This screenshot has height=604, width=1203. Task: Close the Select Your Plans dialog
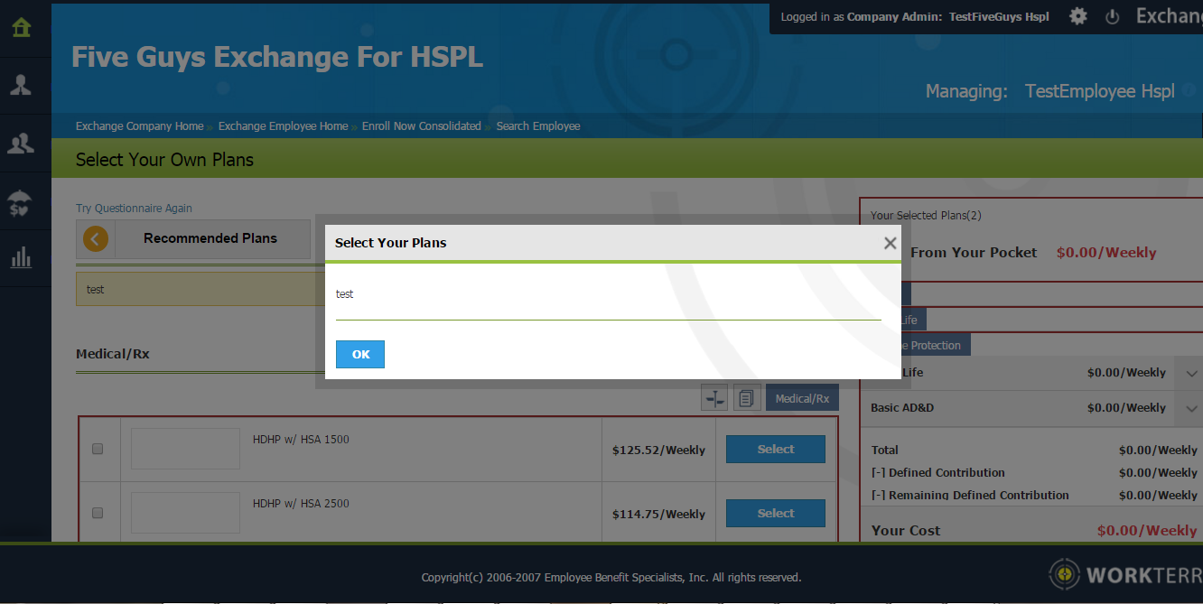tap(891, 243)
